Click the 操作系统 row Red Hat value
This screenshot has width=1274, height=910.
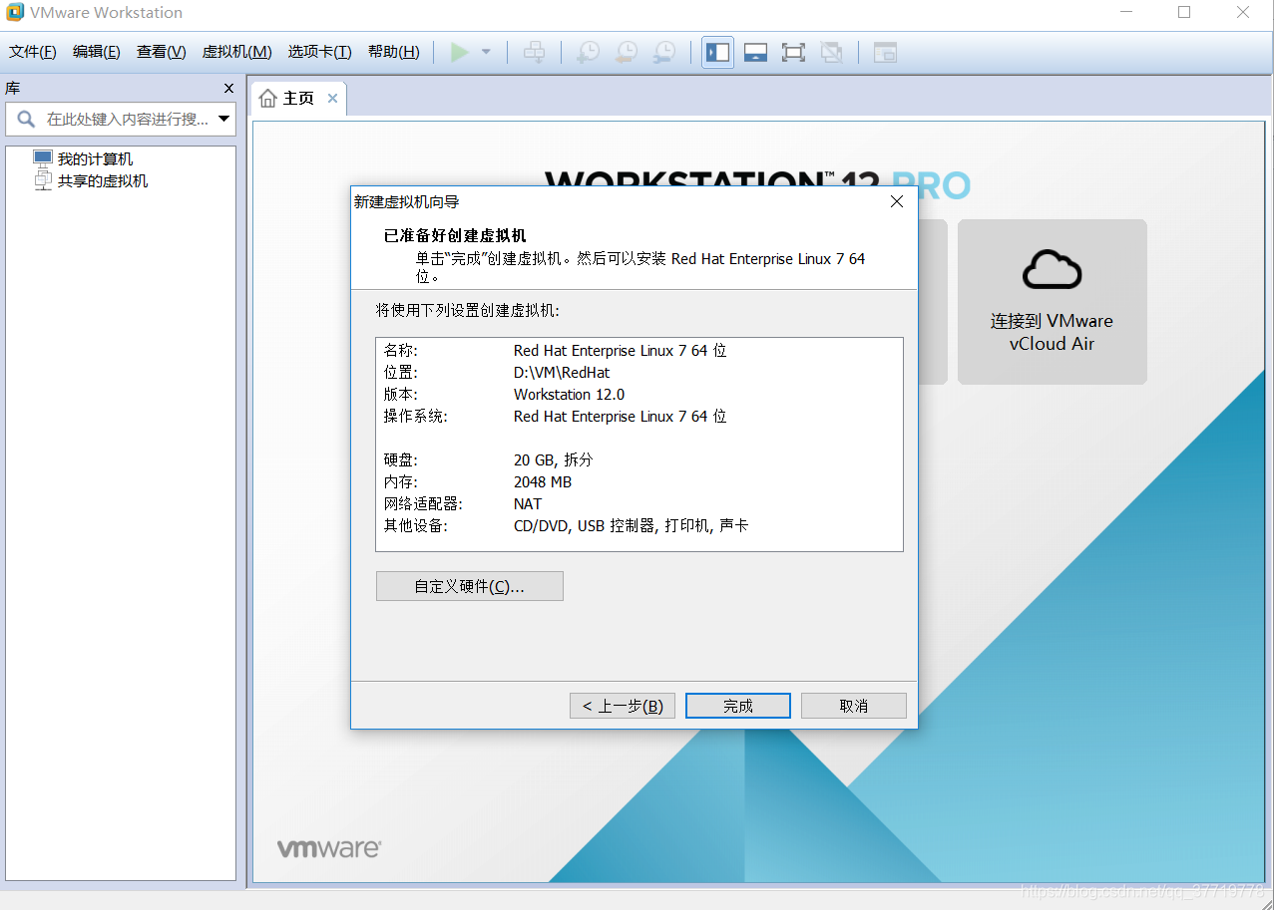621,416
